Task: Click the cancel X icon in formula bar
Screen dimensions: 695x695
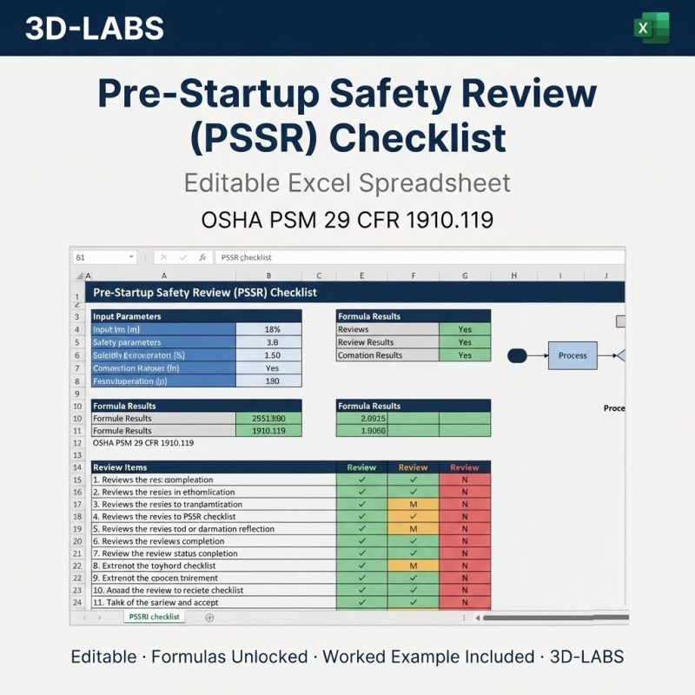Action: coord(163,257)
